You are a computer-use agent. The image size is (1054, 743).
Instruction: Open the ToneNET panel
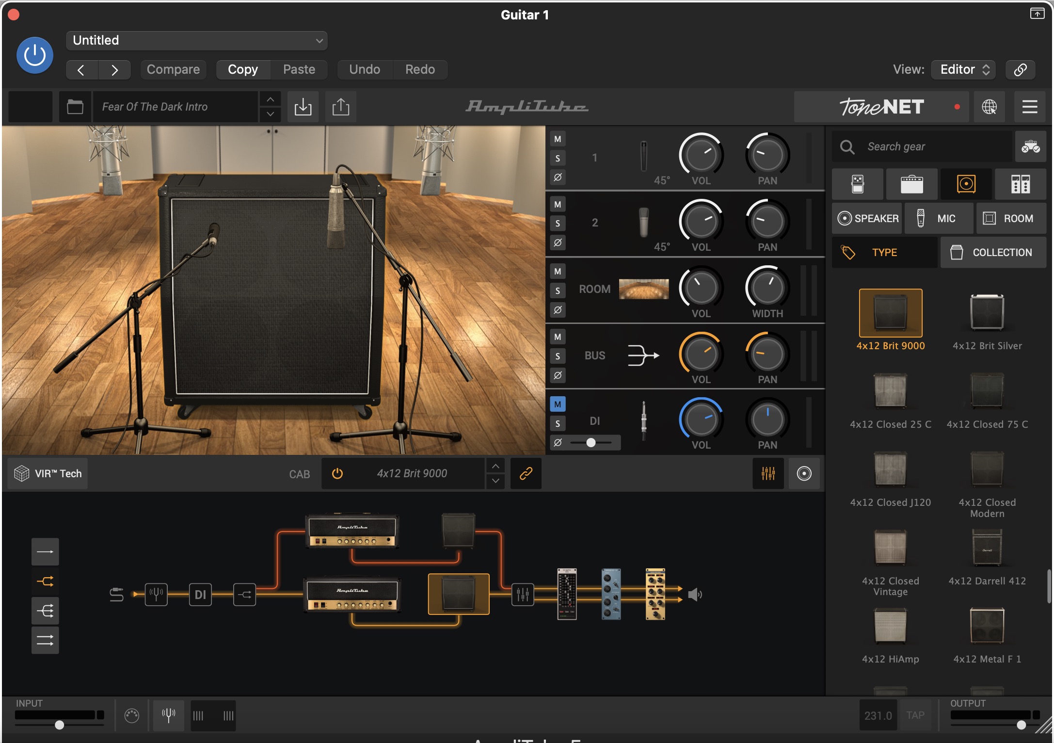[x=881, y=107]
